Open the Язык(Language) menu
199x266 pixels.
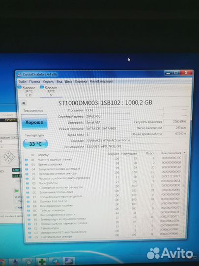(x=101, y=81)
